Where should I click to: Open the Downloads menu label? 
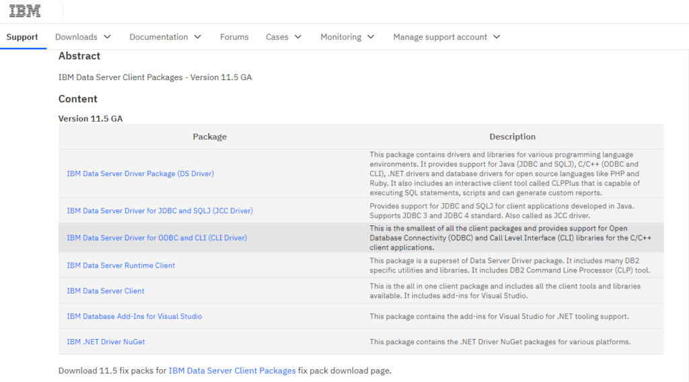tap(76, 37)
